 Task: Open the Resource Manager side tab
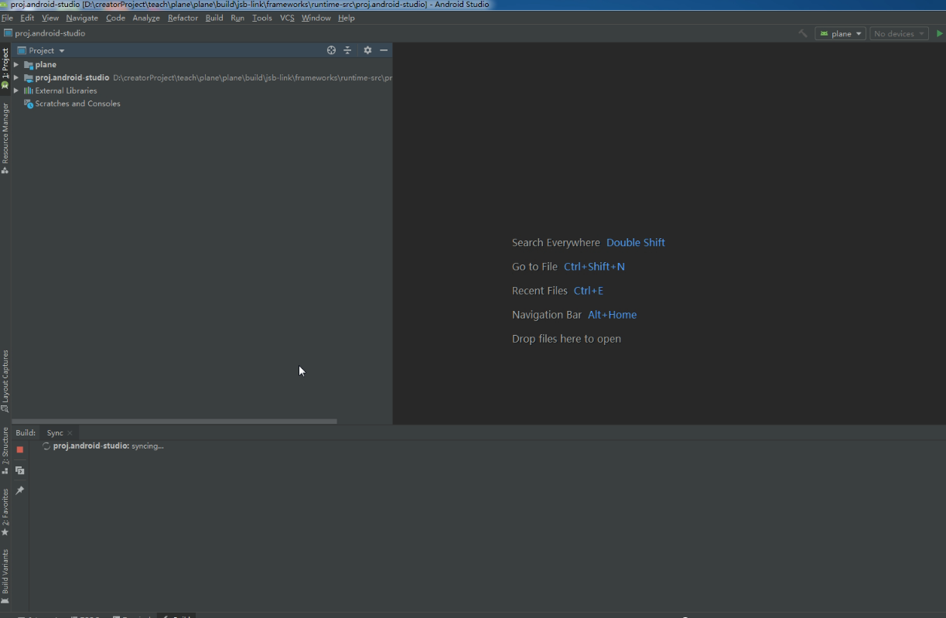tap(5, 138)
